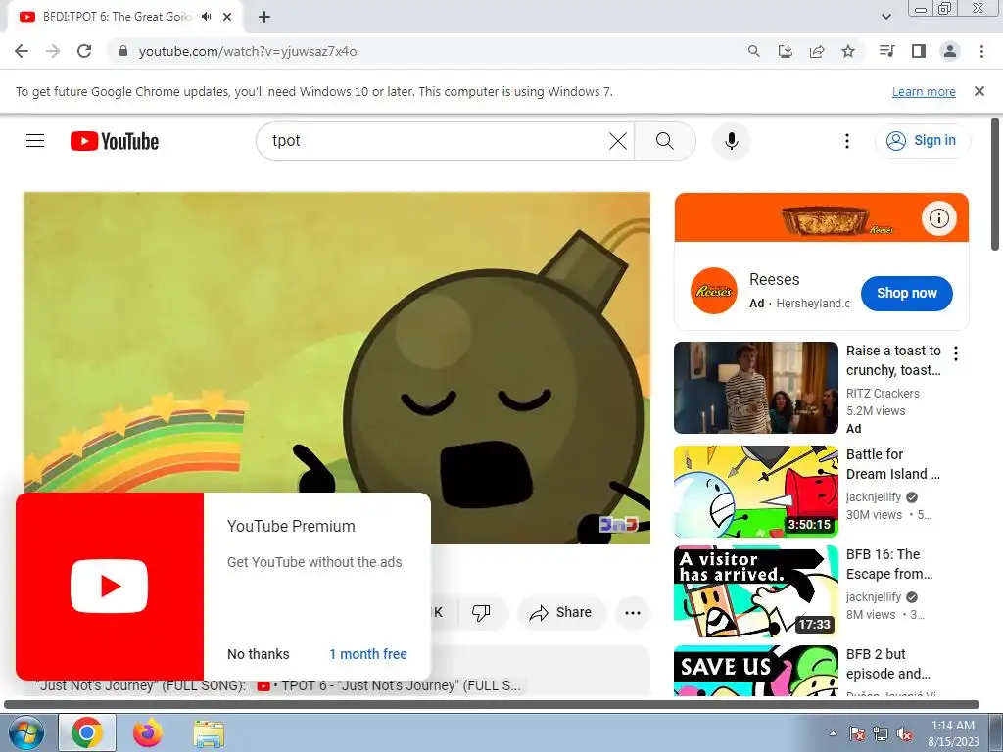Open the SAVE US BFB 2 thumbnail
Screen dimensions: 1003x752
click(x=756, y=670)
